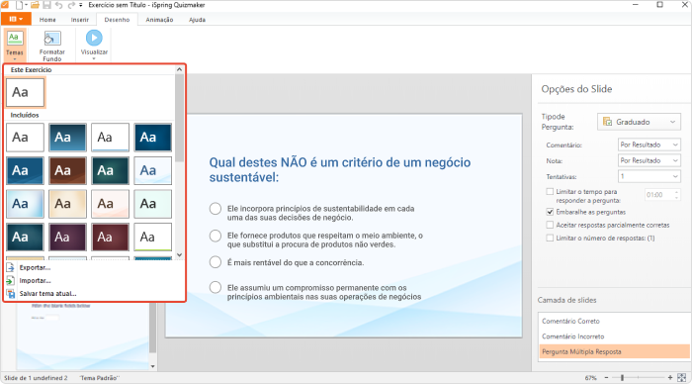The image size is (692, 384).
Task: Click the Importar theme icon
Action: (11, 281)
